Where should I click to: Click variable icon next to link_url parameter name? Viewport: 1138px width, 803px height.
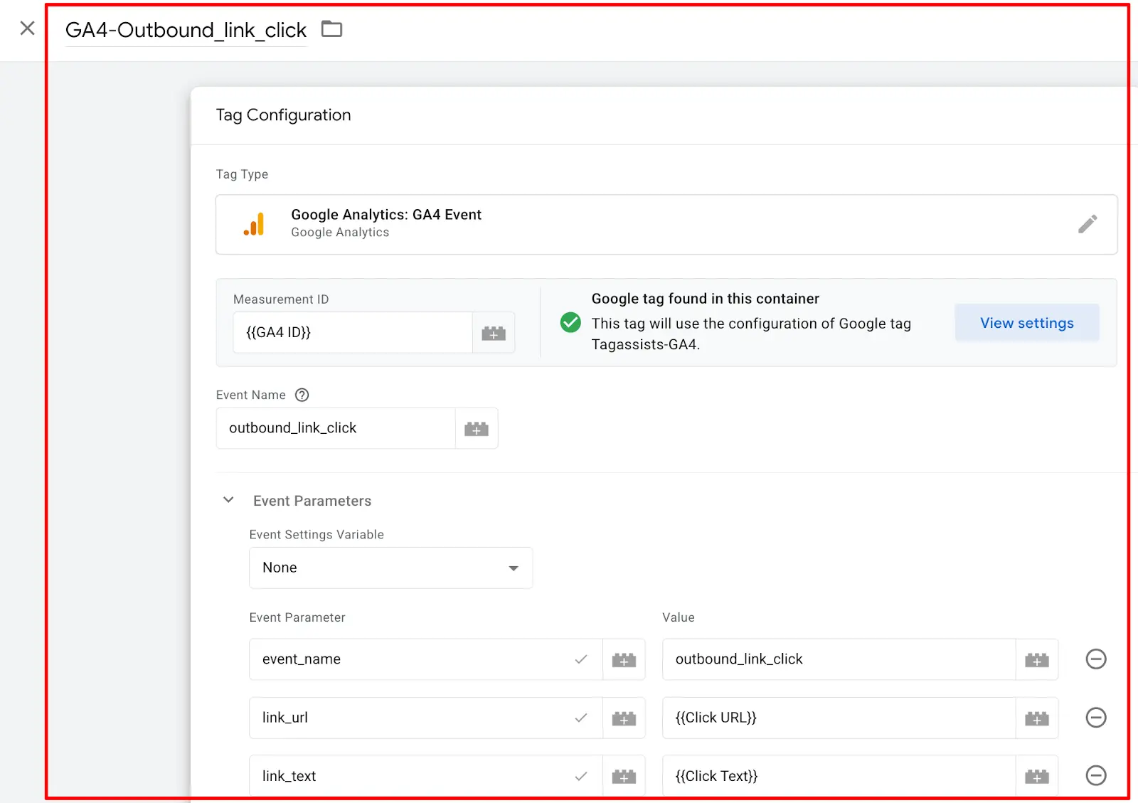[624, 718]
